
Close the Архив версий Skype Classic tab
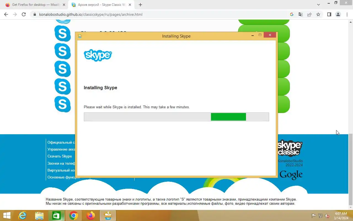pyautogui.click(x=130, y=5)
